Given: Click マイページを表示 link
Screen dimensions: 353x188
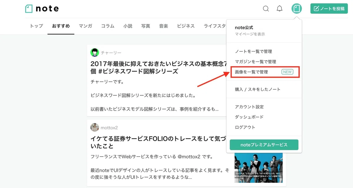Looking at the screenshot, I should tap(250, 34).
